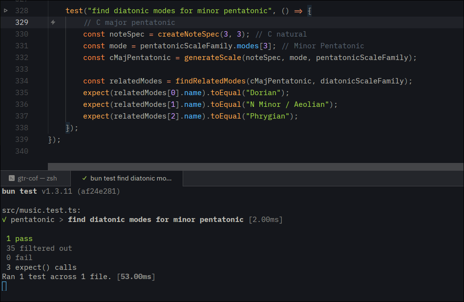This screenshot has width=464, height=302.
Task: Switch to the gtr-cof zsh terminal tab
Action: (x=37, y=178)
